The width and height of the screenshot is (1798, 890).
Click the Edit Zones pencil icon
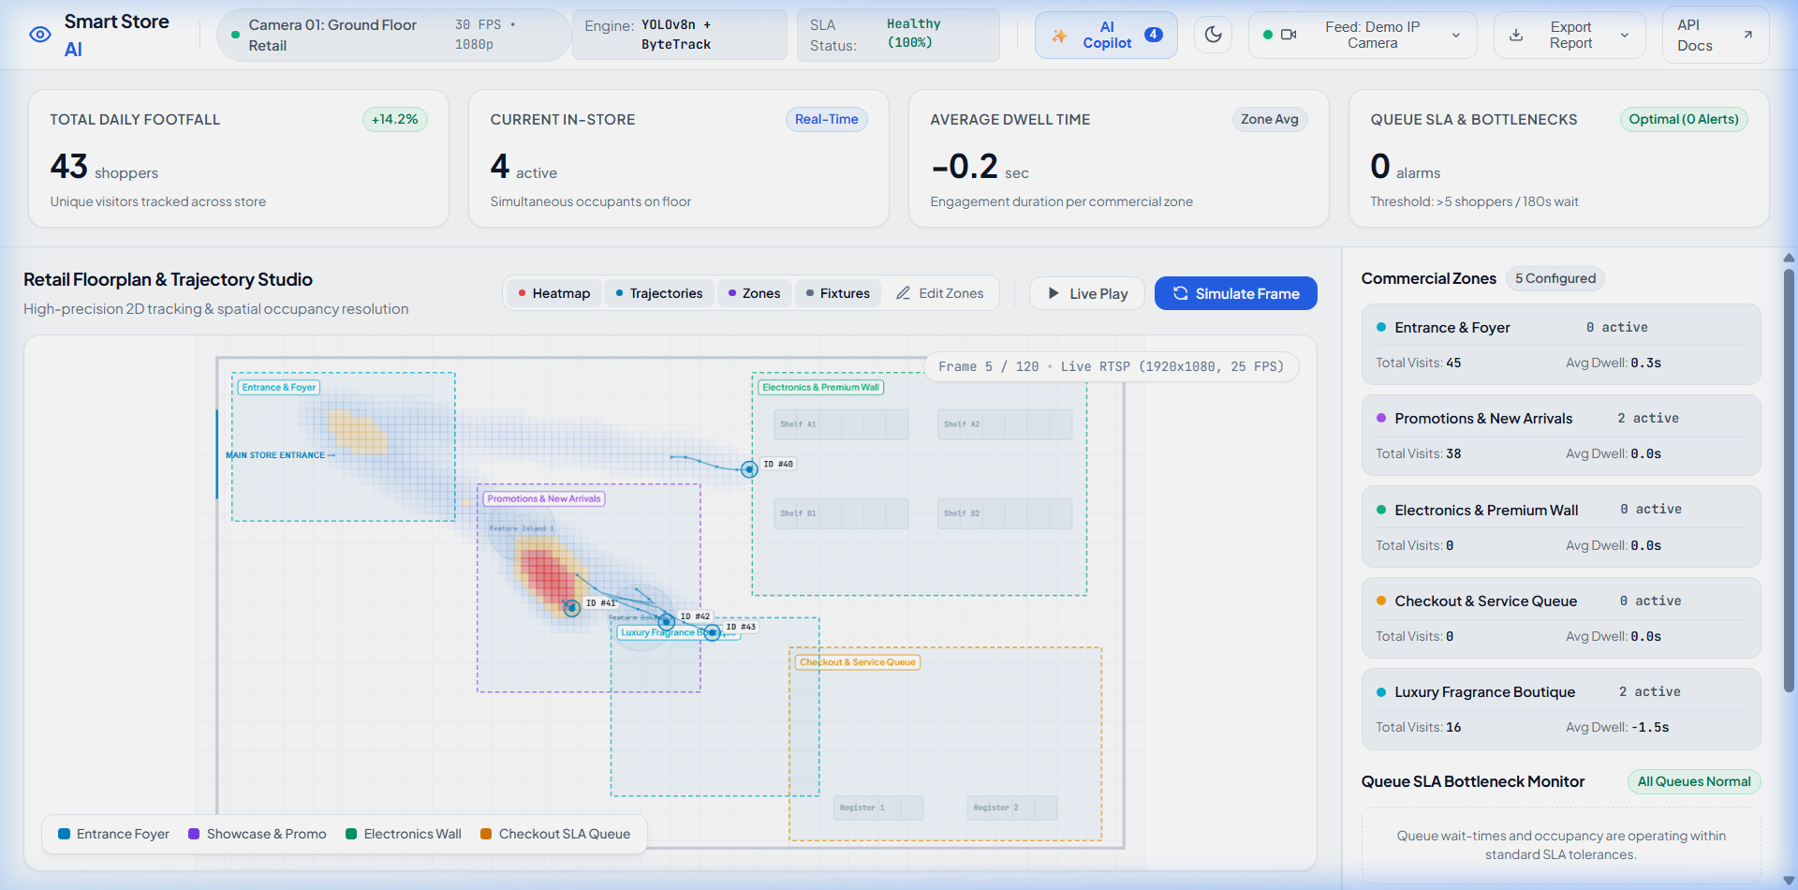(903, 293)
